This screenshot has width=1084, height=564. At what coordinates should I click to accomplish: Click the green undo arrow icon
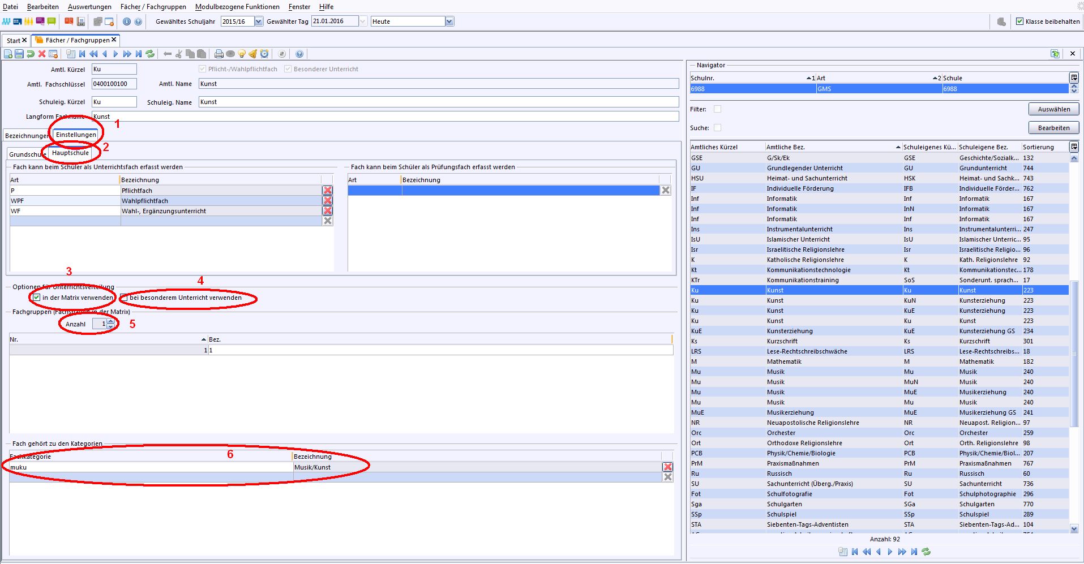click(31, 54)
